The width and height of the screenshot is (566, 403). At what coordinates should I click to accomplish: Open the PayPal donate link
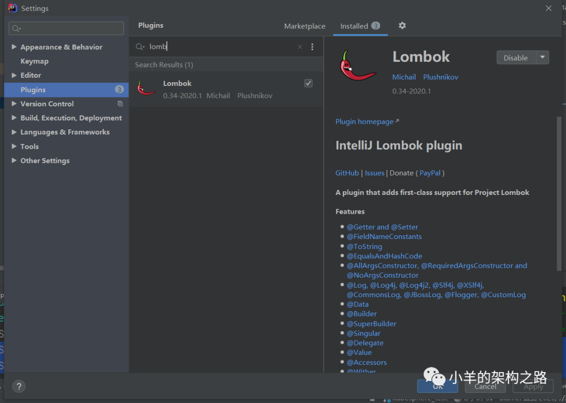pyautogui.click(x=430, y=173)
